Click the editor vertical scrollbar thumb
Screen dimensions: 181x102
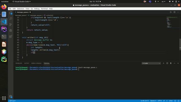point(180,44)
